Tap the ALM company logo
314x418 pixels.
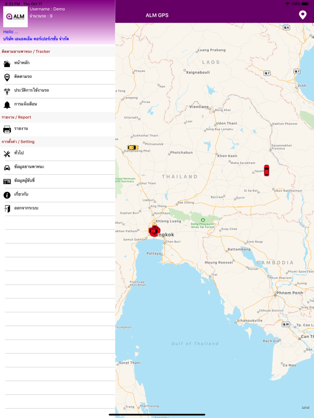[x=15, y=17]
